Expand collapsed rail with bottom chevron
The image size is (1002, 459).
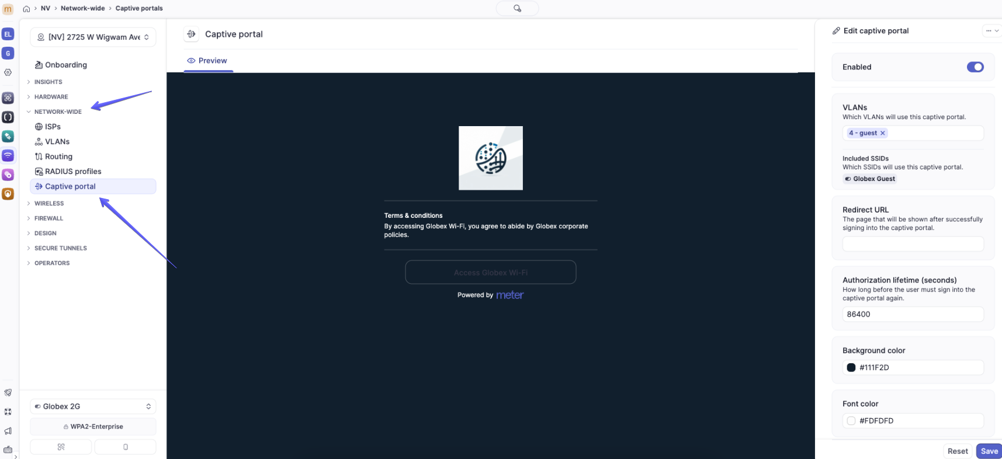16,455
